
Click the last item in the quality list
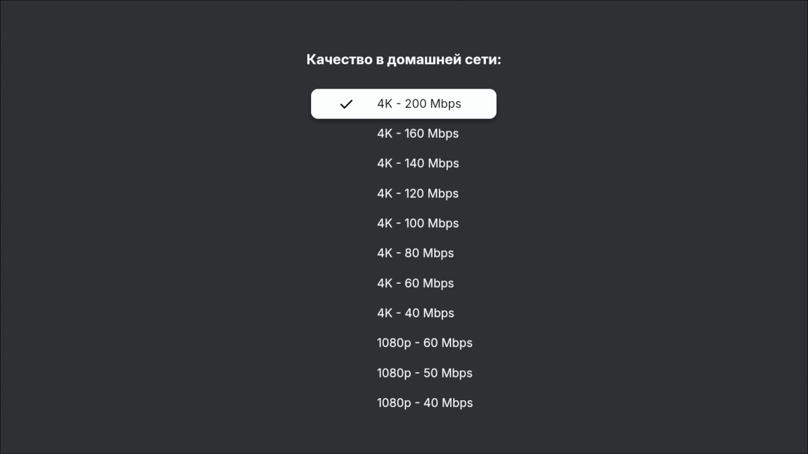pyautogui.click(x=424, y=402)
